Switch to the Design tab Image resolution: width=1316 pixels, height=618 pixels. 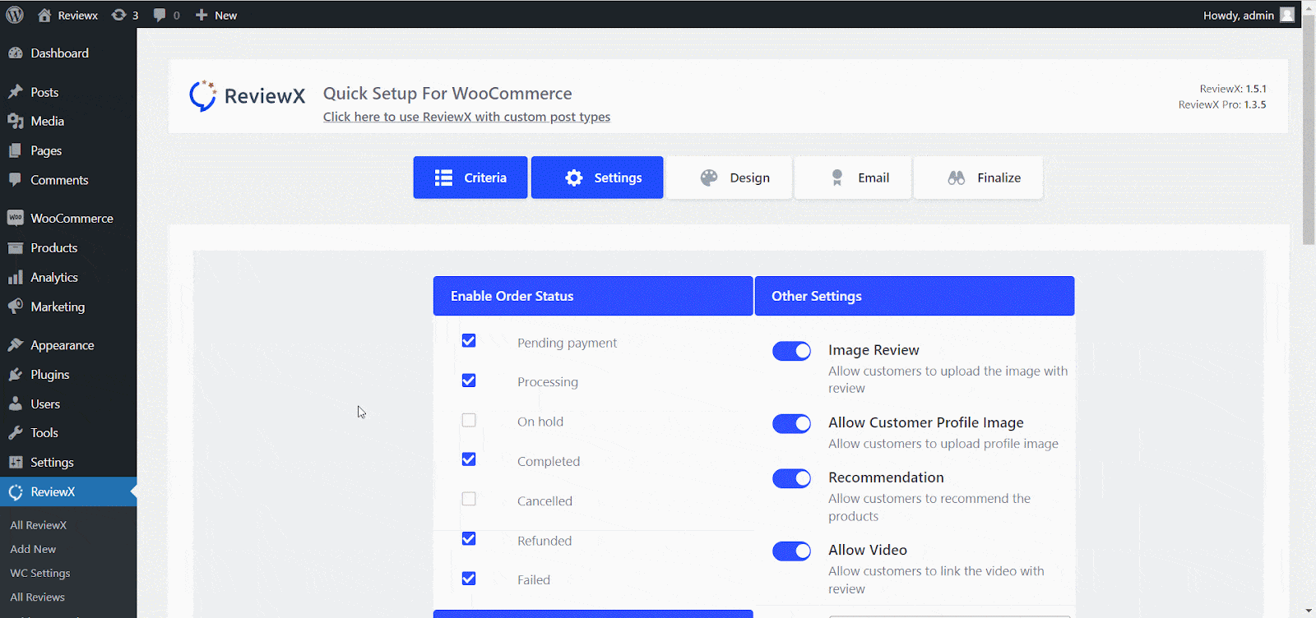(730, 178)
